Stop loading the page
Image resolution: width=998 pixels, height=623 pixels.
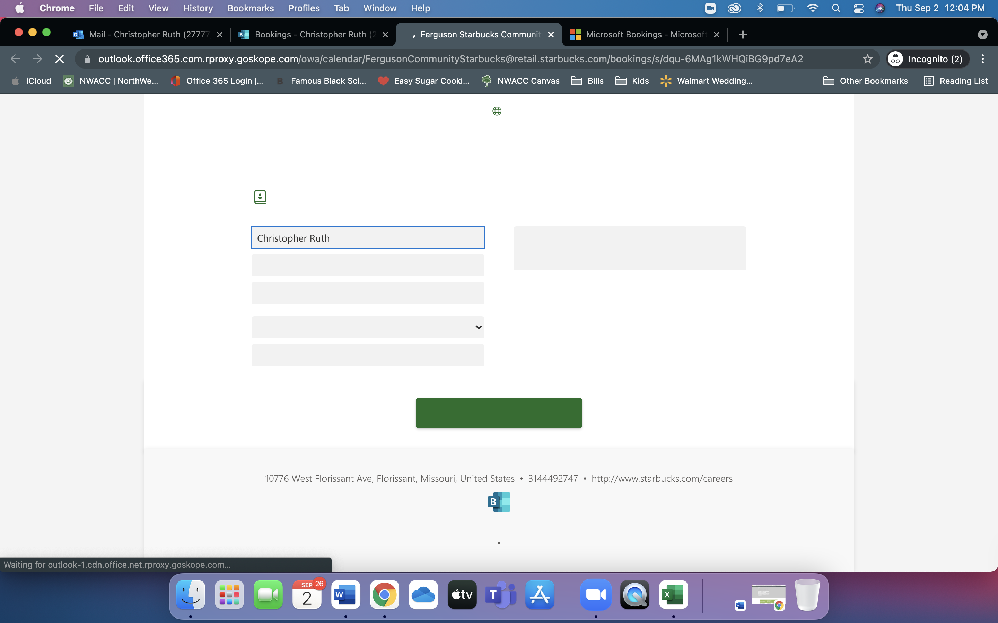[59, 59]
